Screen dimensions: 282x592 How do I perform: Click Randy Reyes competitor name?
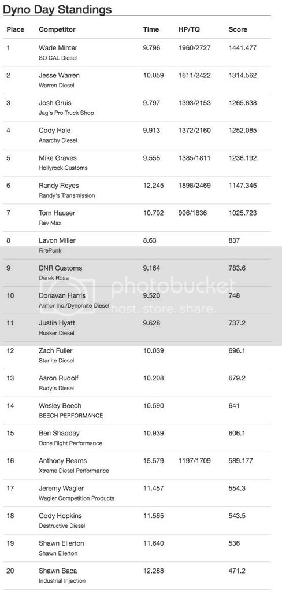(58, 186)
